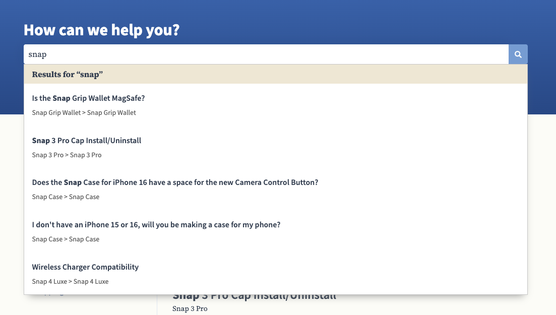
Task: Click the Snap Case breadcrumb under the iPhone 15 question
Action: tap(66, 239)
